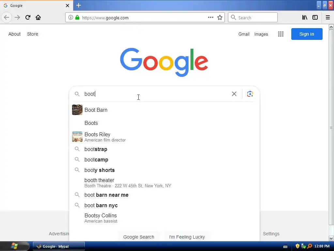334x251 pixels.
Task: Choose the Boots suggestion
Action: [x=164, y=123]
